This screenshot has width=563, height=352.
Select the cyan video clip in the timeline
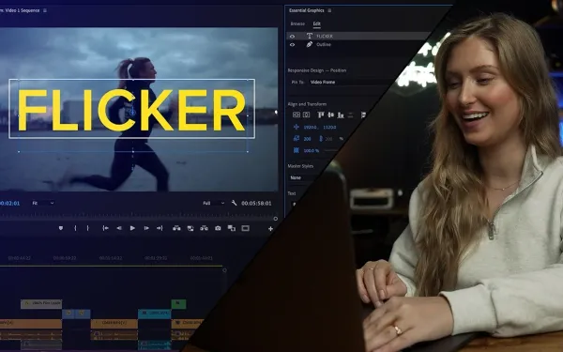coord(155,314)
